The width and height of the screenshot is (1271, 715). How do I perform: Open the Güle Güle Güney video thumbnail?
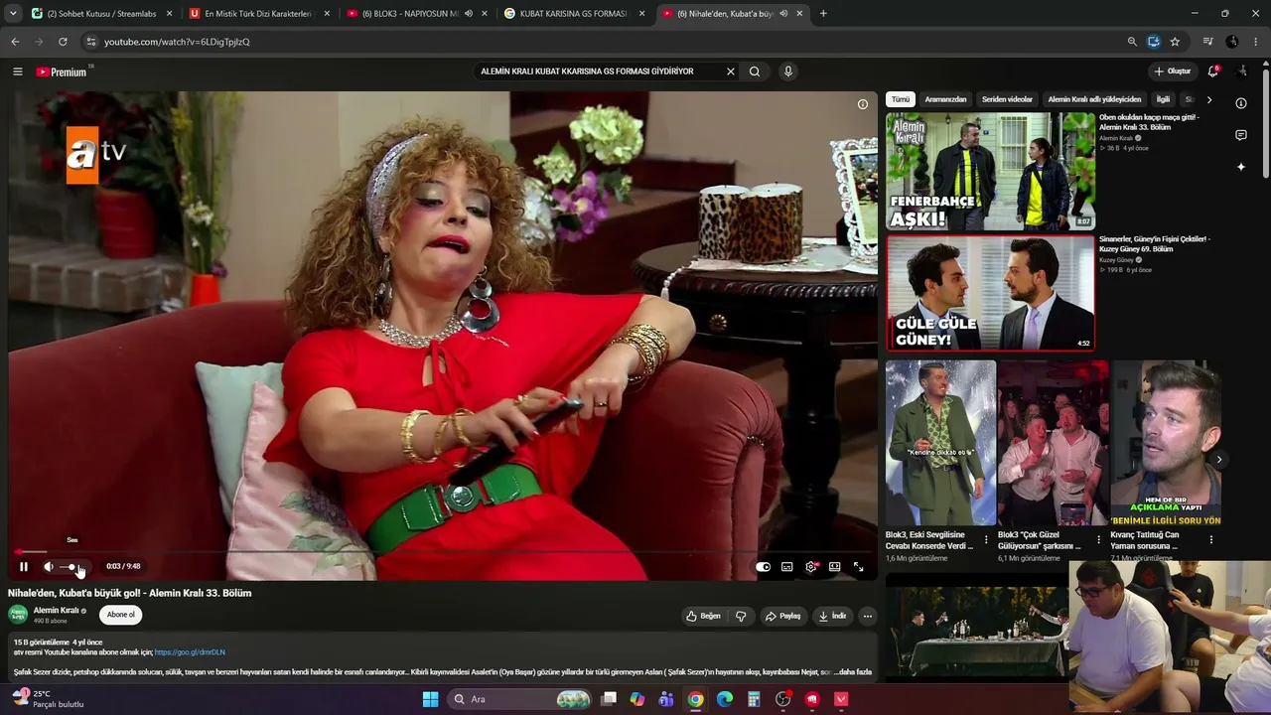pyautogui.click(x=990, y=293)
